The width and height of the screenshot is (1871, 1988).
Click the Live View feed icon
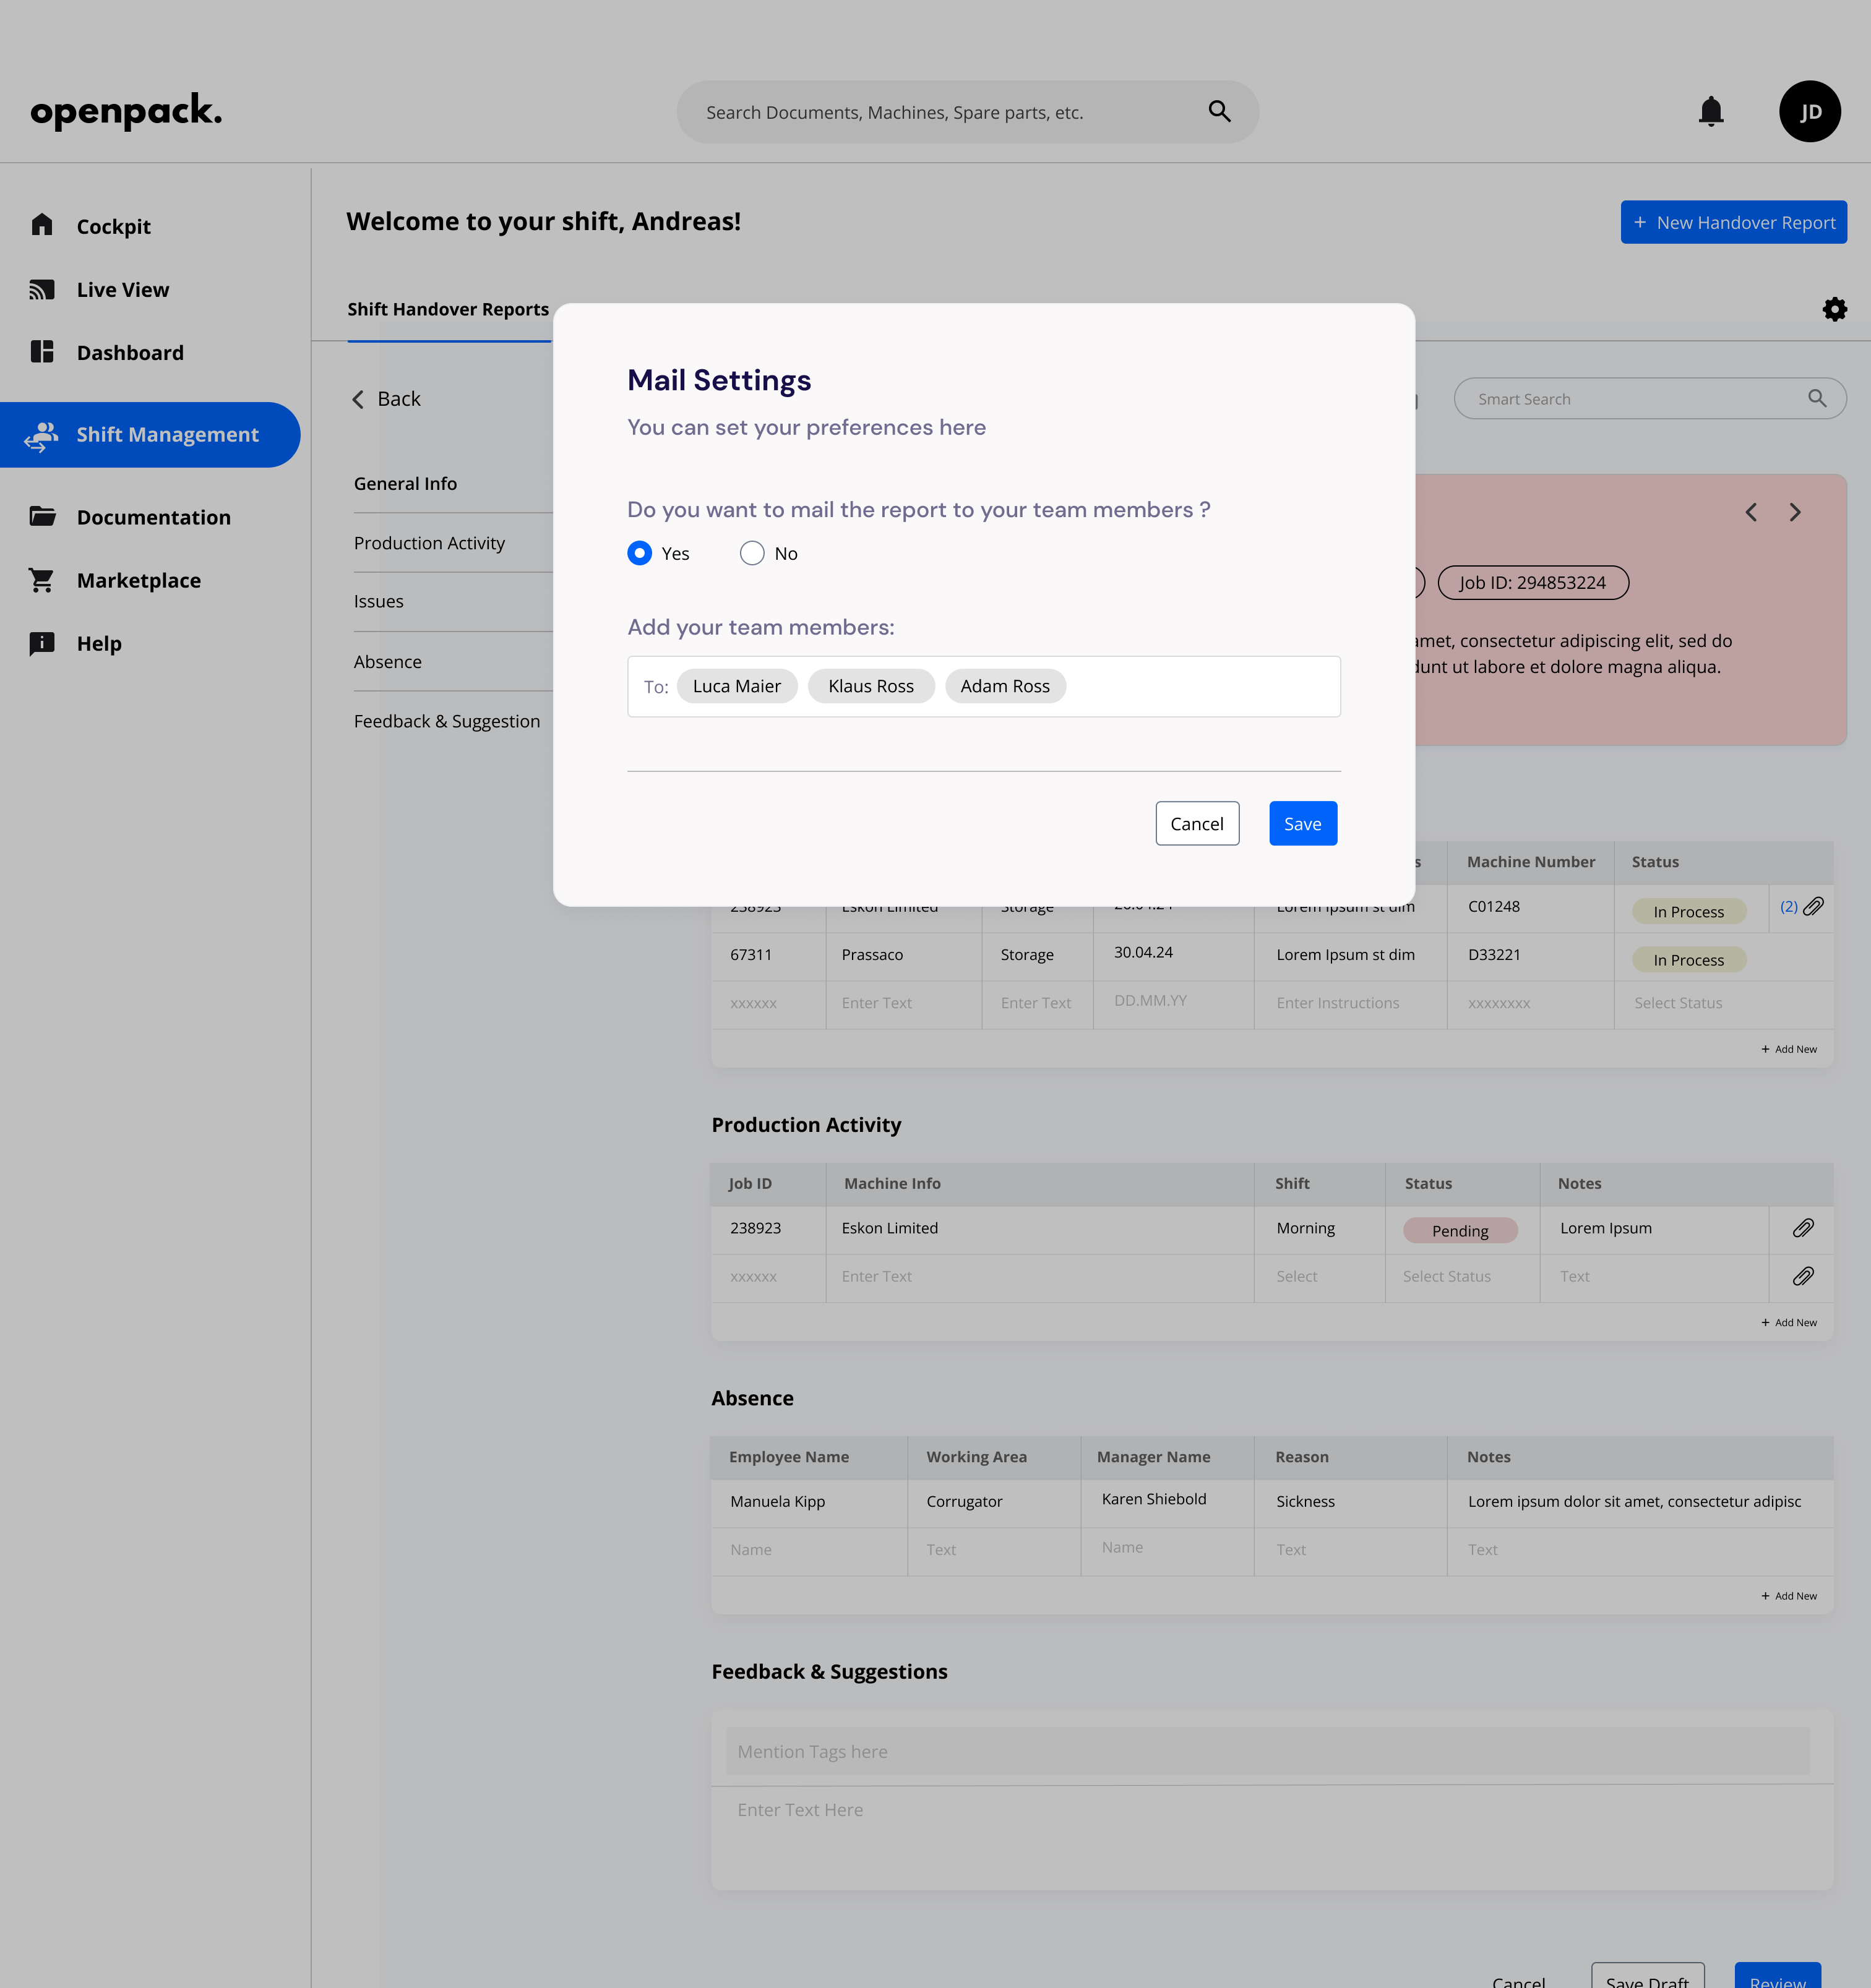[x=42, y=289]
